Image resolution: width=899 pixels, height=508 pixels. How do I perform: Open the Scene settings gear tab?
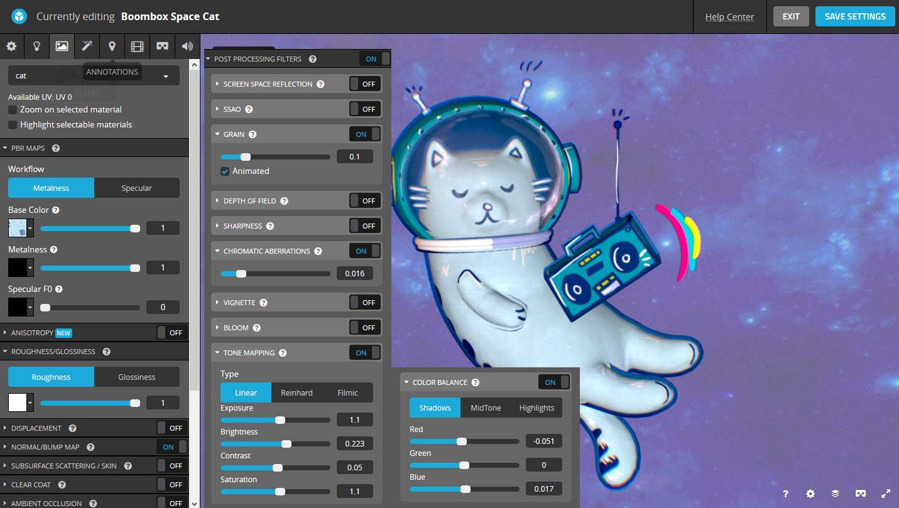[11, 46]
